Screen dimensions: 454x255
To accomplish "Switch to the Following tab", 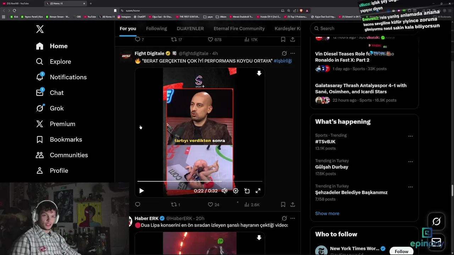I will 156,29.
